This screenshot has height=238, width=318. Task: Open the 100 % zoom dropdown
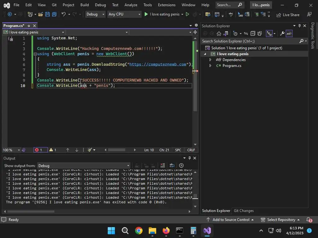pos(11,150)
